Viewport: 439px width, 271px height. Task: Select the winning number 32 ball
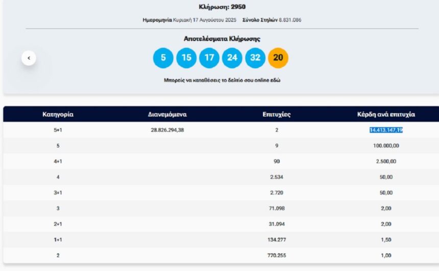point(255,58)
